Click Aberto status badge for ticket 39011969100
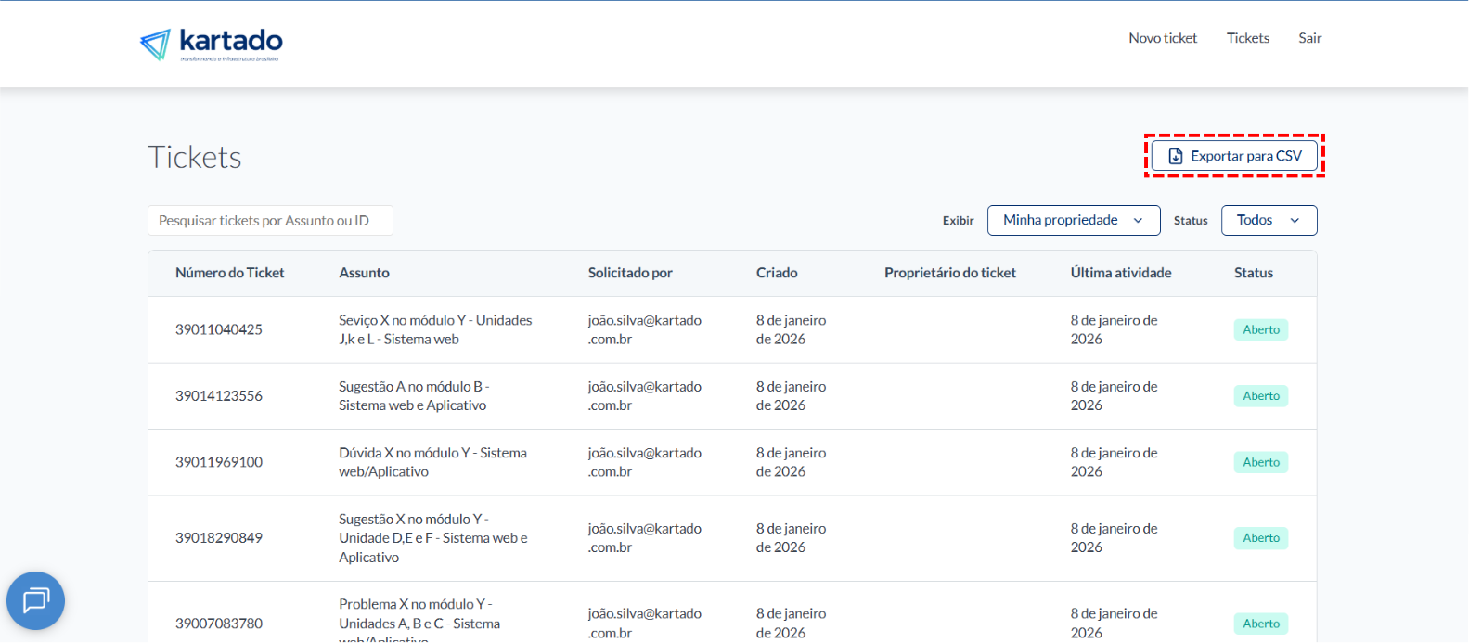 point(1260,462)
